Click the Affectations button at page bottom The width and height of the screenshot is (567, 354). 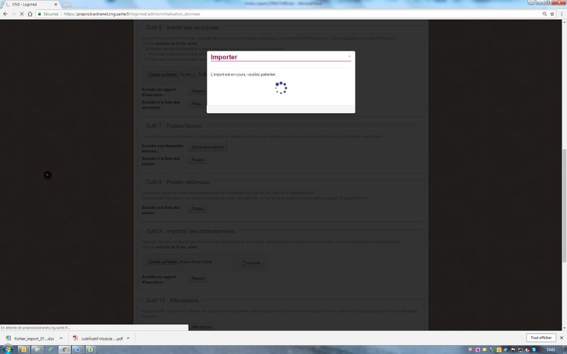(x=201, y=327)
